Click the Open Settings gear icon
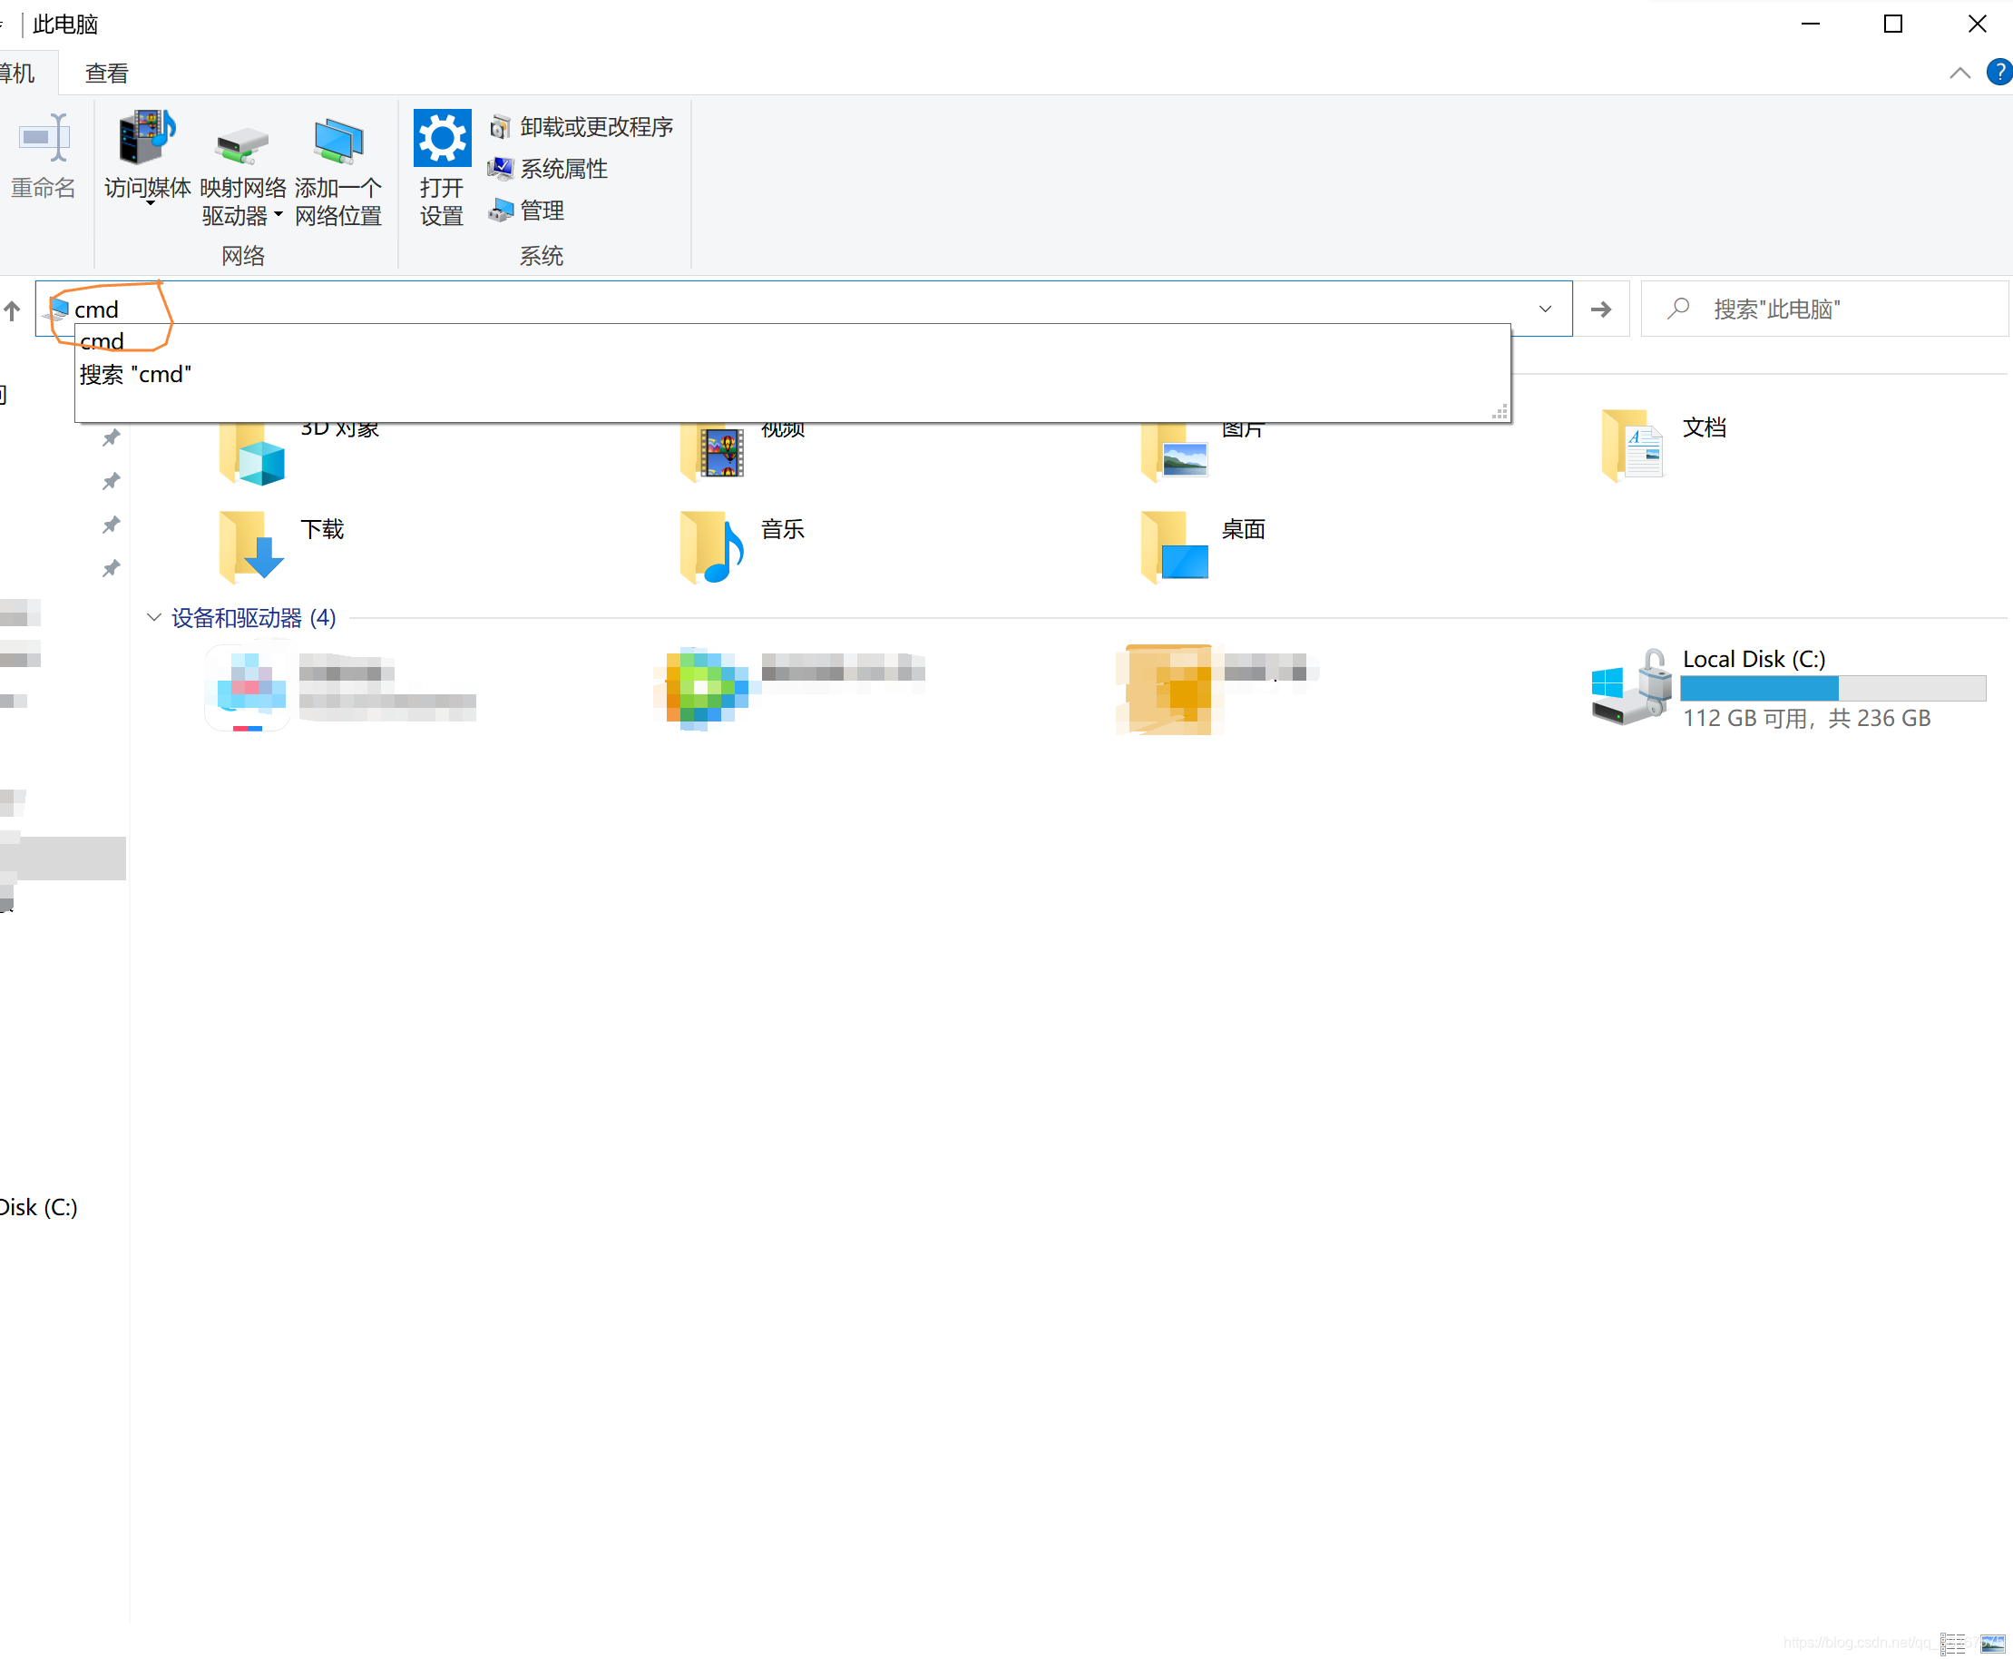Image resolution: width=2013 pixels, height=1659 pixels. tap(442, 140)
